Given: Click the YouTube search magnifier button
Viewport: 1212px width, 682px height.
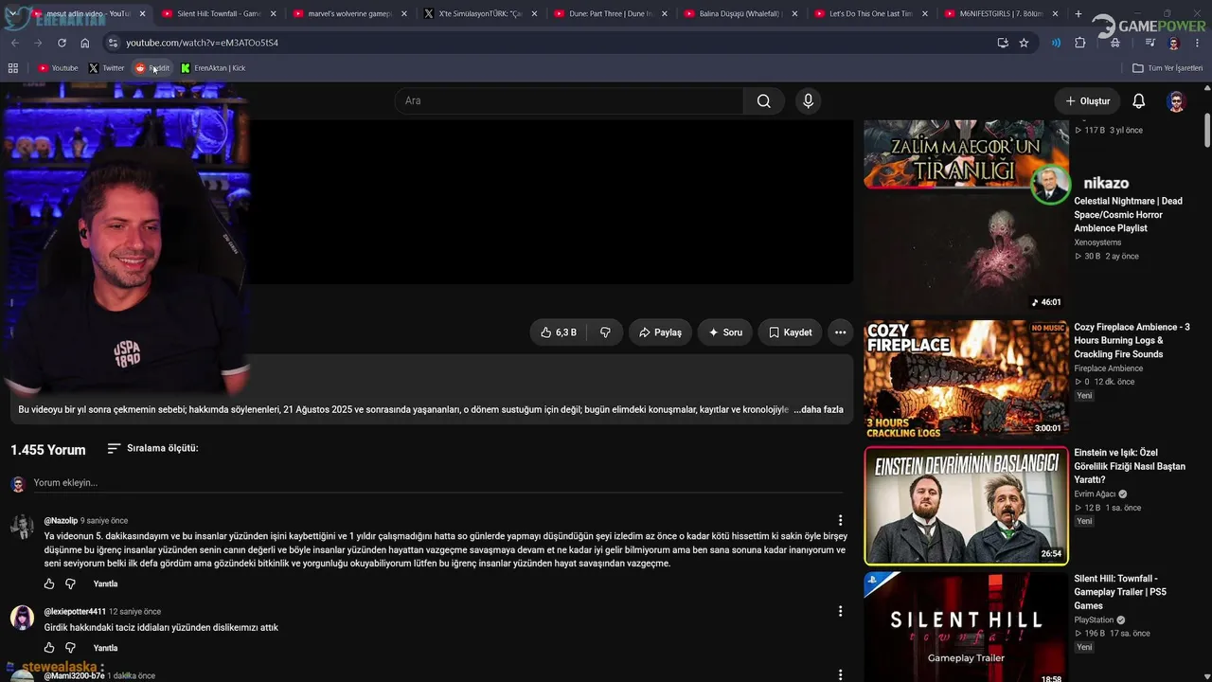Looking at the screenshot, I should (x=763, y=101).
